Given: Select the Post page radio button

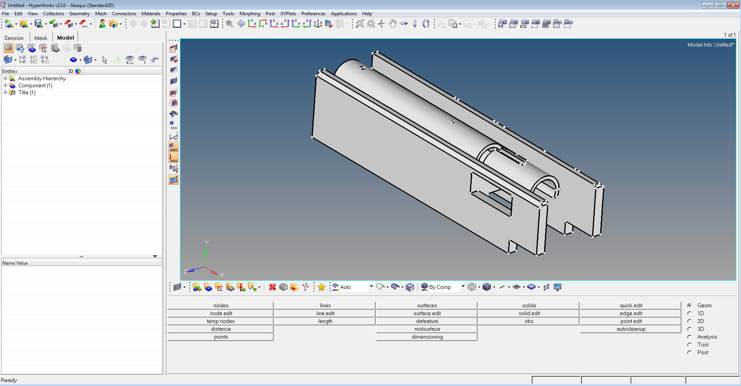Looking at the screenshot, I should coord(690,352).
